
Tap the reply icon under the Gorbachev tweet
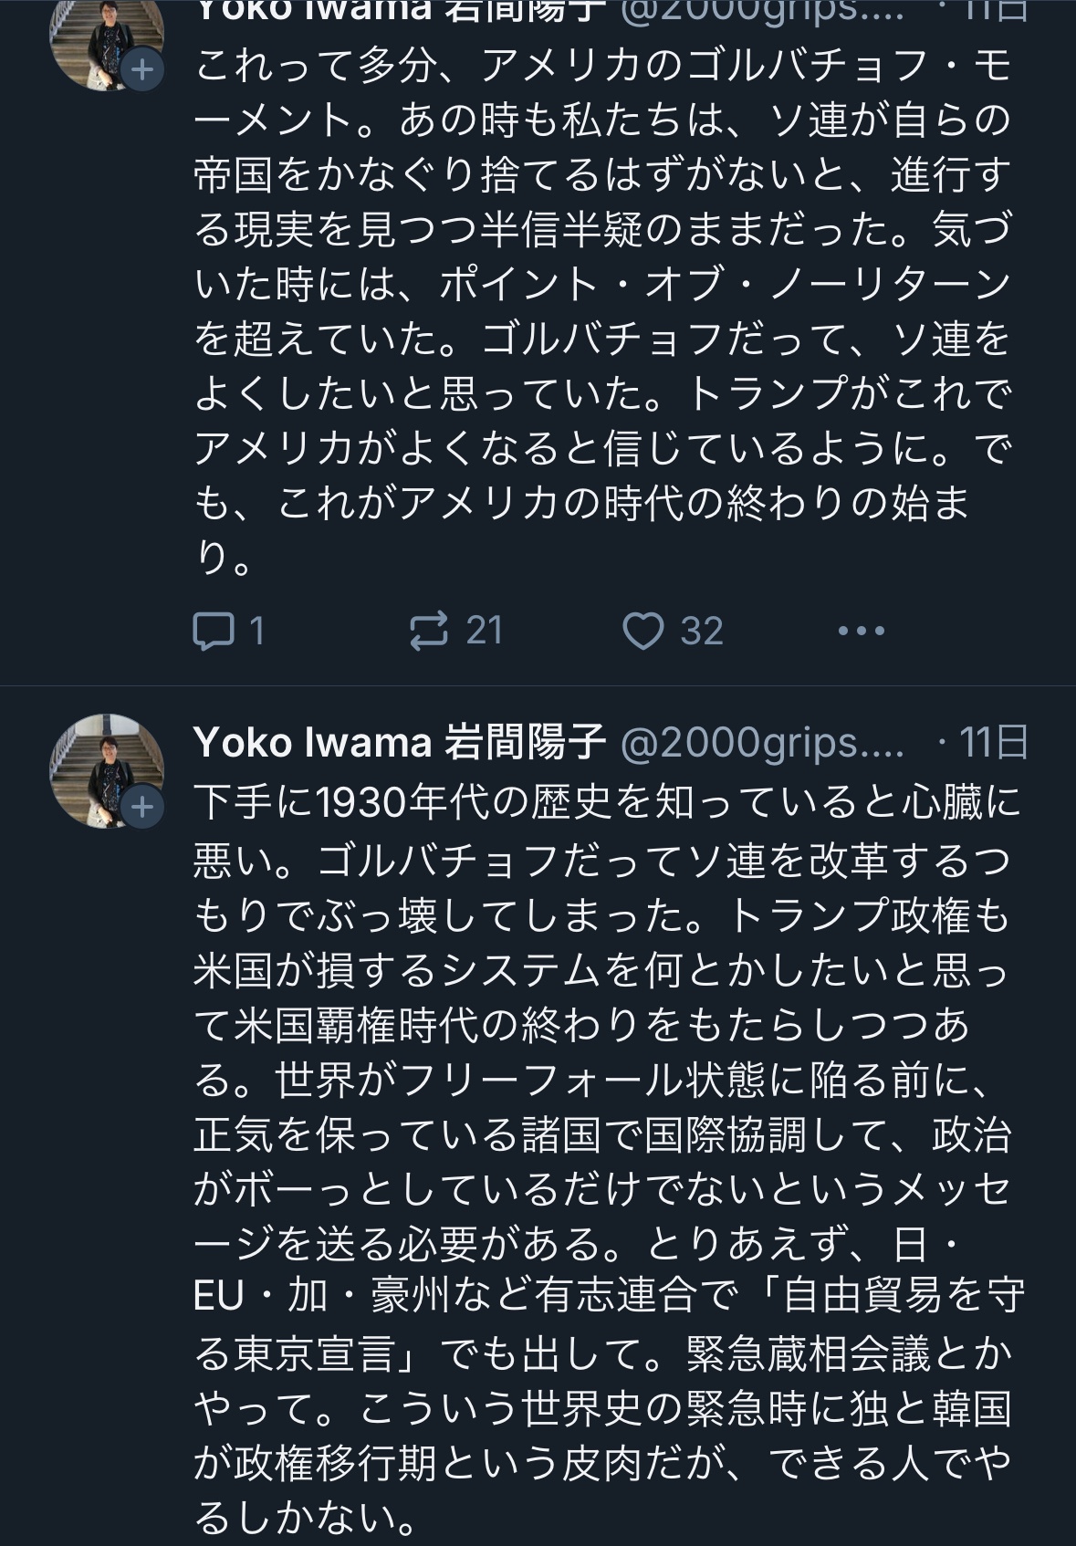coord(214,631)
